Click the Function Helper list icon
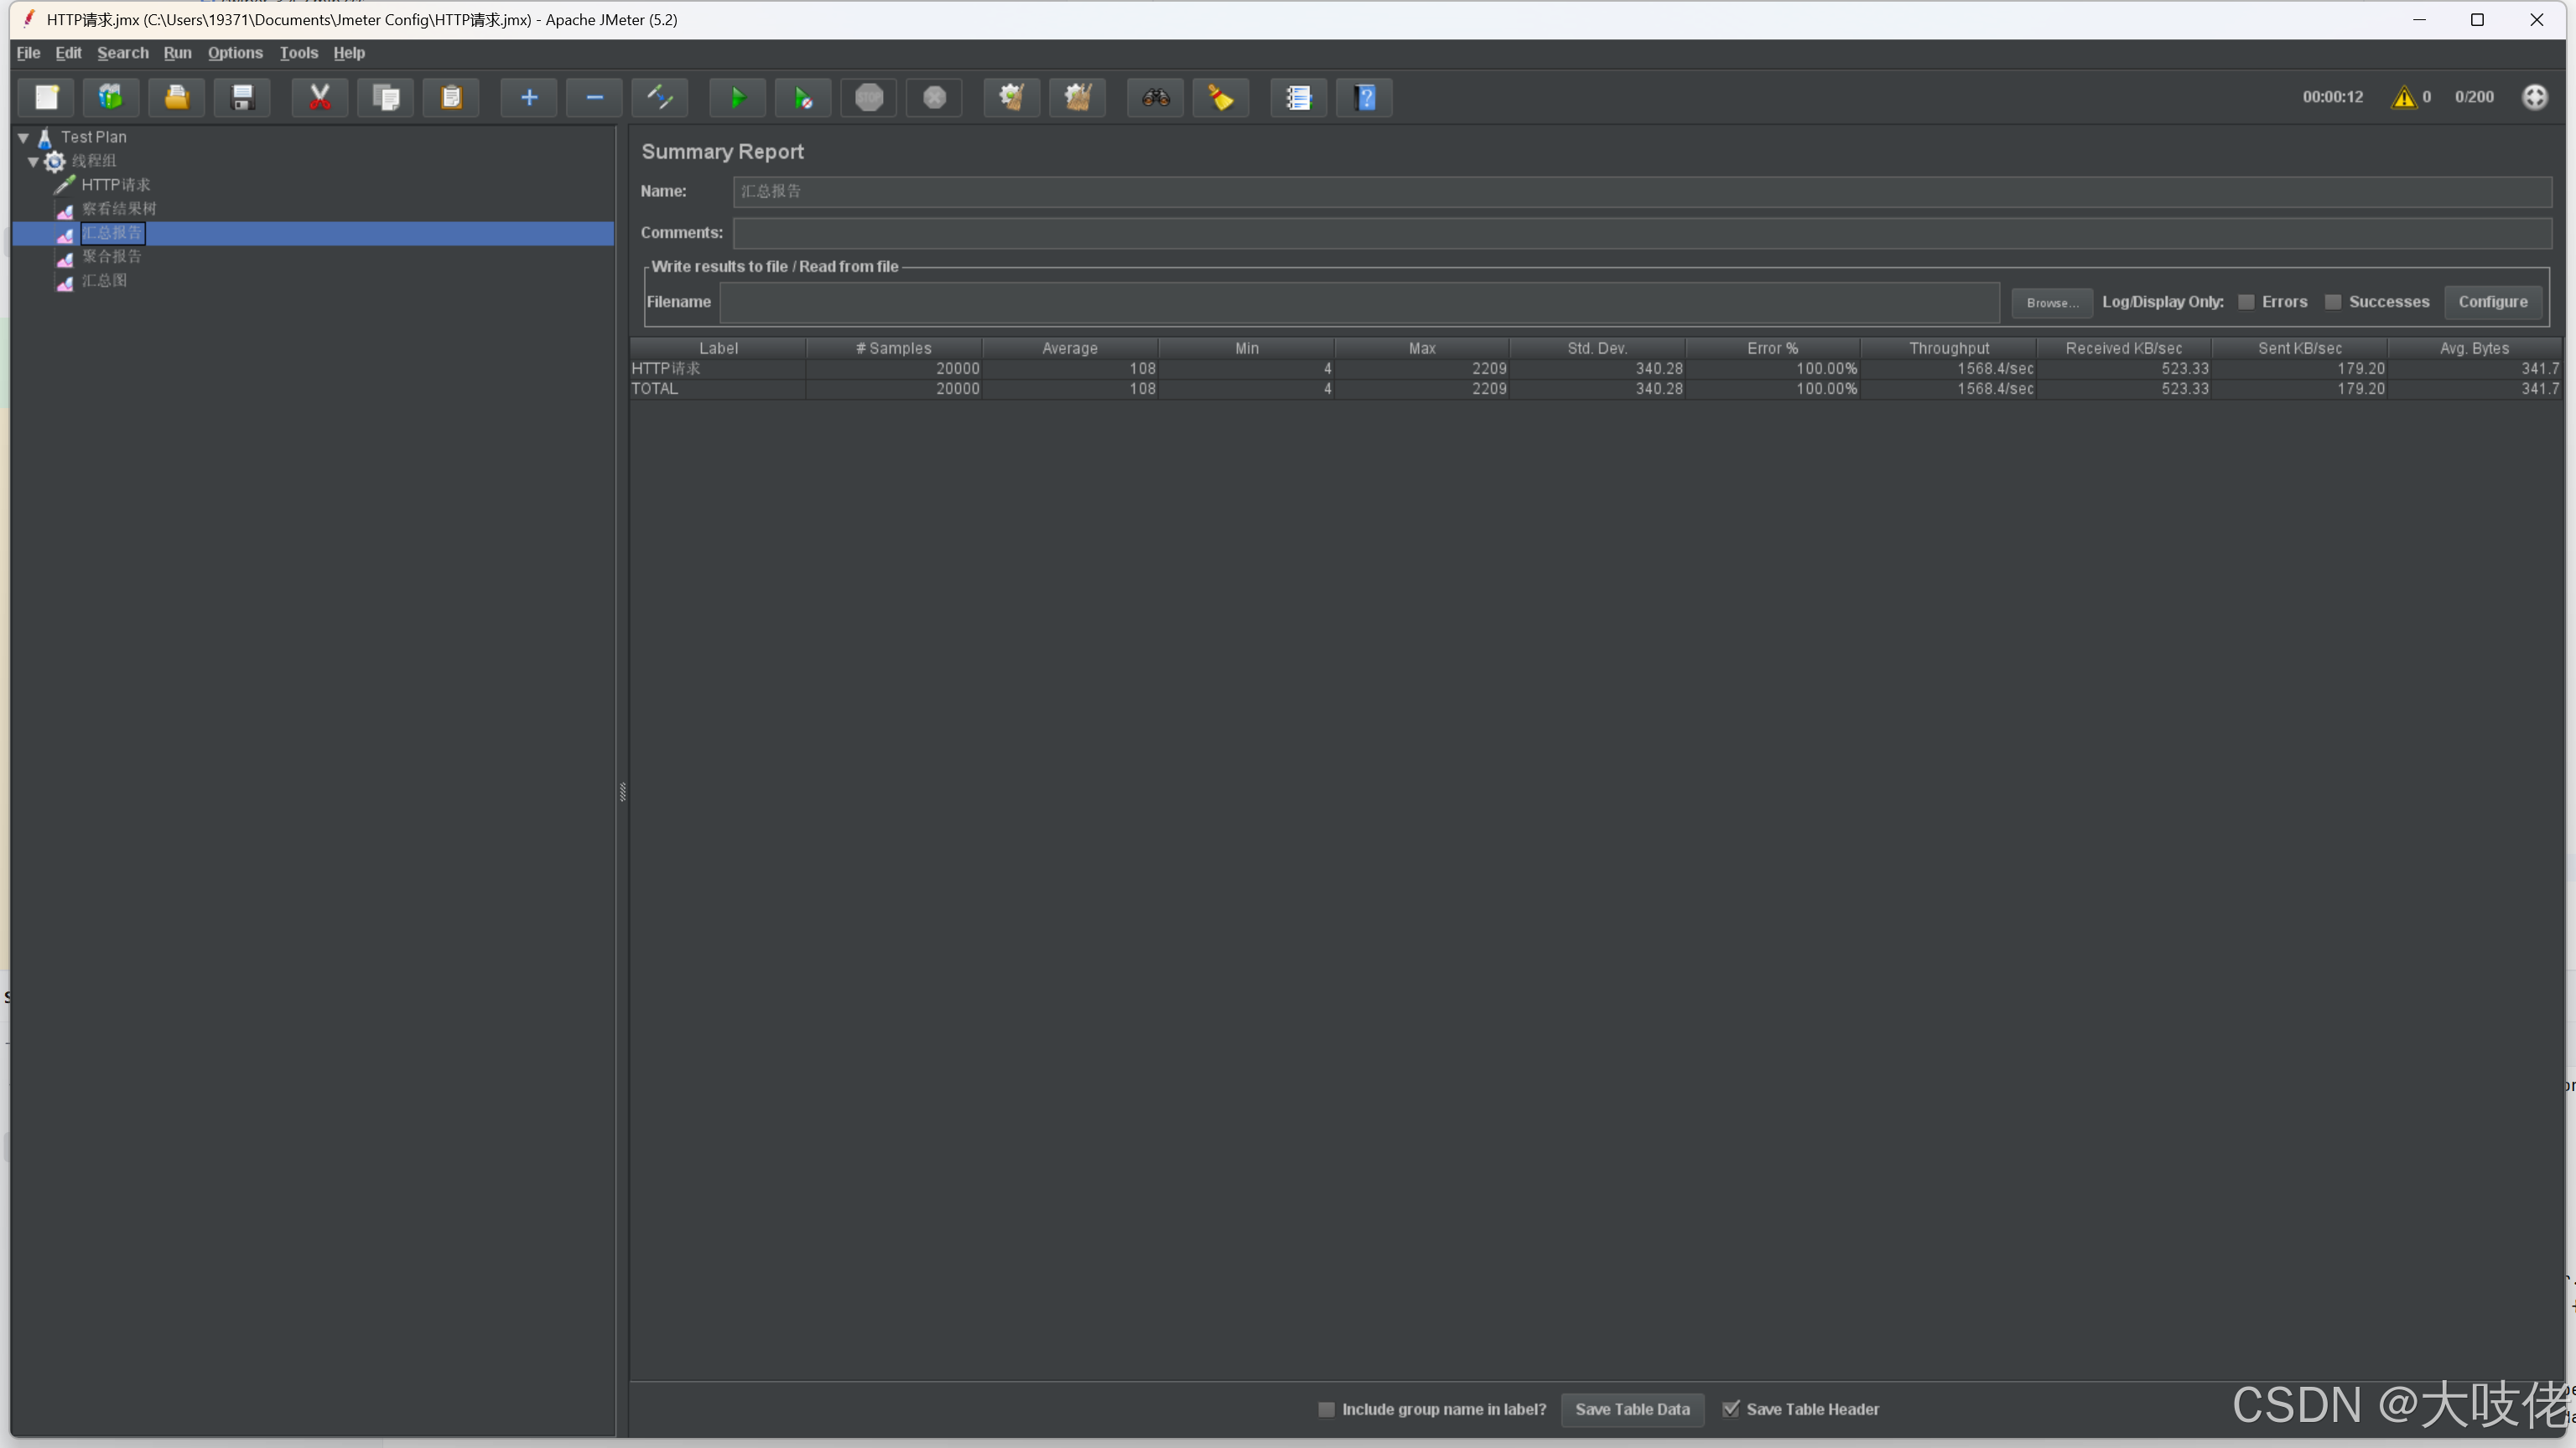 1298,97
